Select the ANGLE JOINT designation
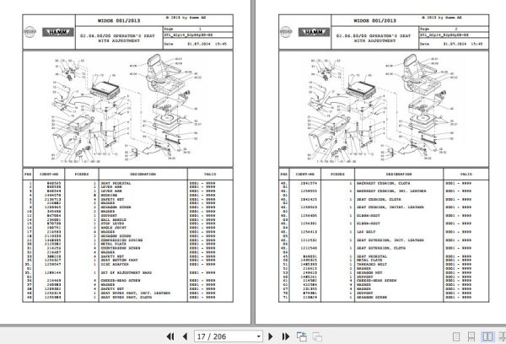Image resolution: width=506 pixels, height=344 pixels. click(x=114, y=228)
